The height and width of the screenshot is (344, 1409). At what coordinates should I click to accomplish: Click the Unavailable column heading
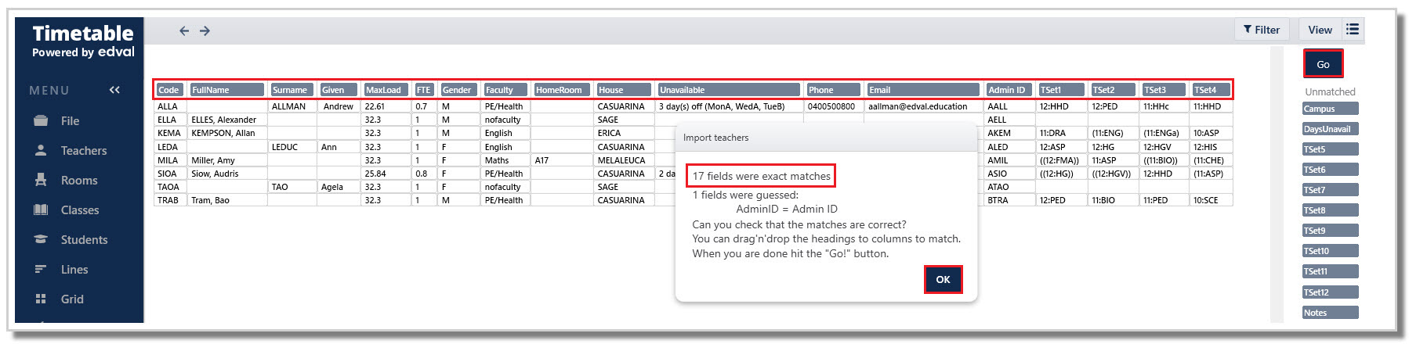point(729,90)
